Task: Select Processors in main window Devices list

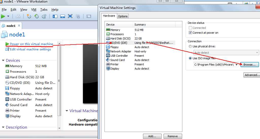Action: click(31, 72)
